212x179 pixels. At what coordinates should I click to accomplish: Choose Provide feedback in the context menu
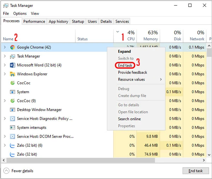coord(132,73)
